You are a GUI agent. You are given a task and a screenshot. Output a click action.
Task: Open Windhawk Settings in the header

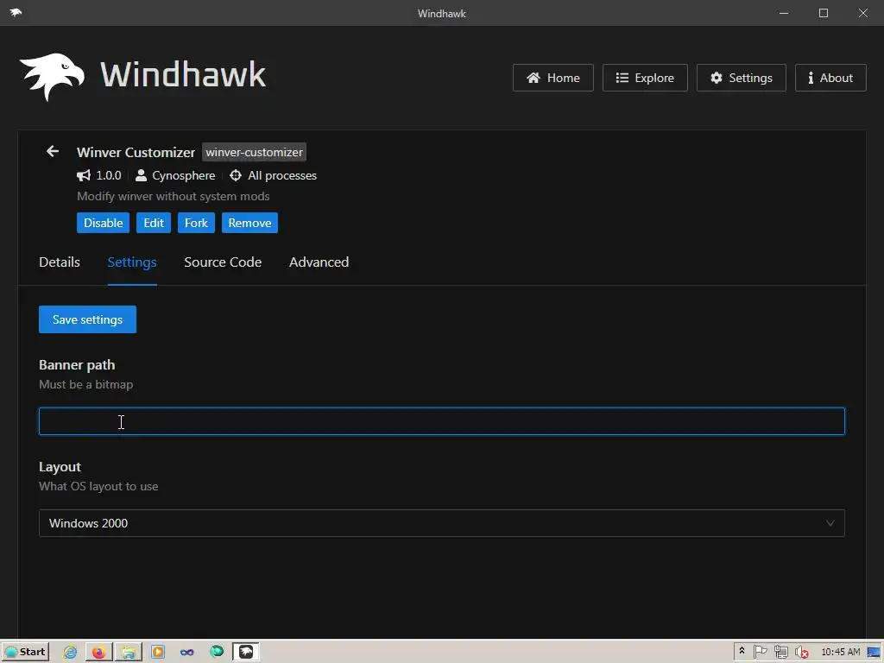pos(742,78)
